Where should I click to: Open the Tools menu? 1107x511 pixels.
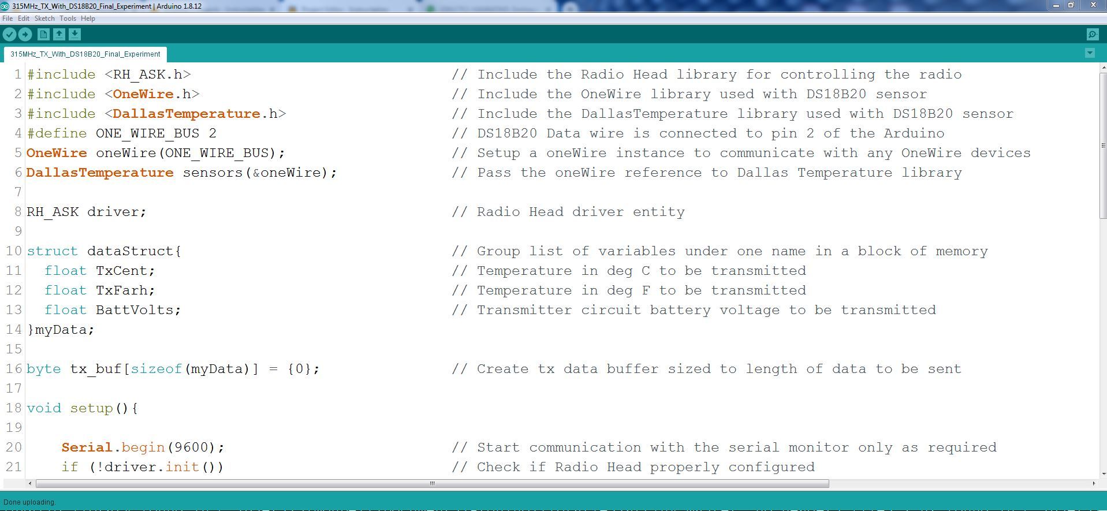pos(68,18)
